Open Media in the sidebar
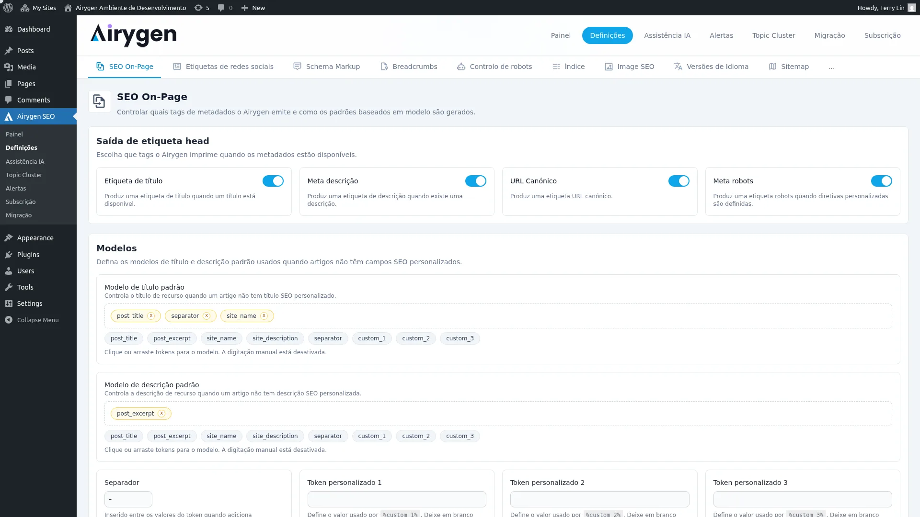Screen dimensions: 920x517 38,67
